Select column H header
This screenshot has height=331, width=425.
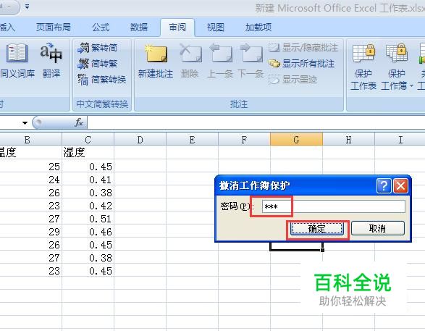tap(348, 140)
